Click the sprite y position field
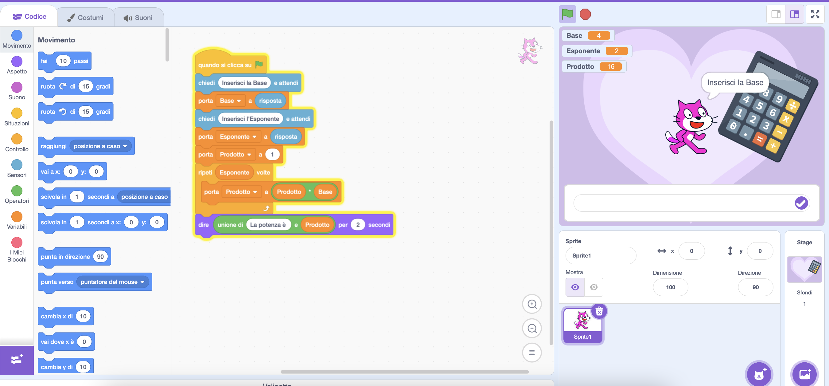Image resolution: width=829 pixels, height=386 pixels. click(x=760, y=251)
